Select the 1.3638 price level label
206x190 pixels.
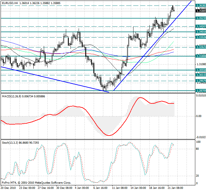(201, 6)
